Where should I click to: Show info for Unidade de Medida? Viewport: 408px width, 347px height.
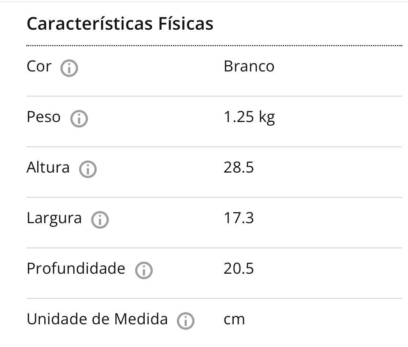coord(186,321)
